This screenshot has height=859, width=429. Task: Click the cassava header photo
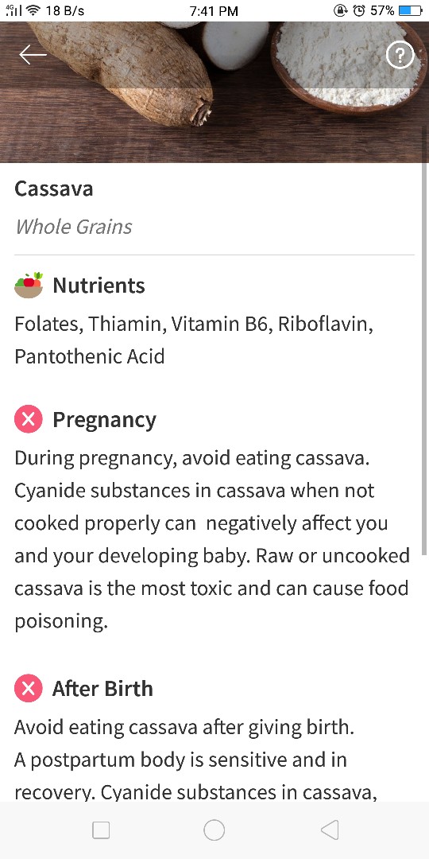(x=214, y=92)
